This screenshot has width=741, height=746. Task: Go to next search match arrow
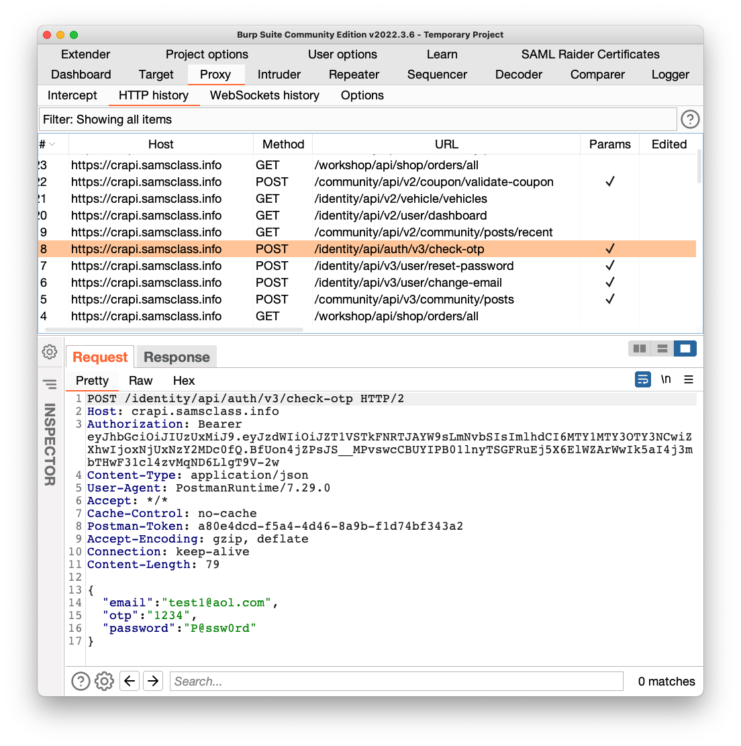tap(152, 682)
